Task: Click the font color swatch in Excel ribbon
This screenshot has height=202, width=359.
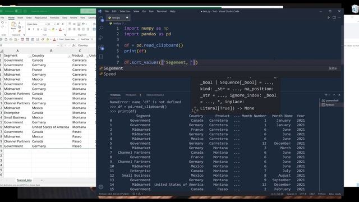Action: (x=60, y=29)
